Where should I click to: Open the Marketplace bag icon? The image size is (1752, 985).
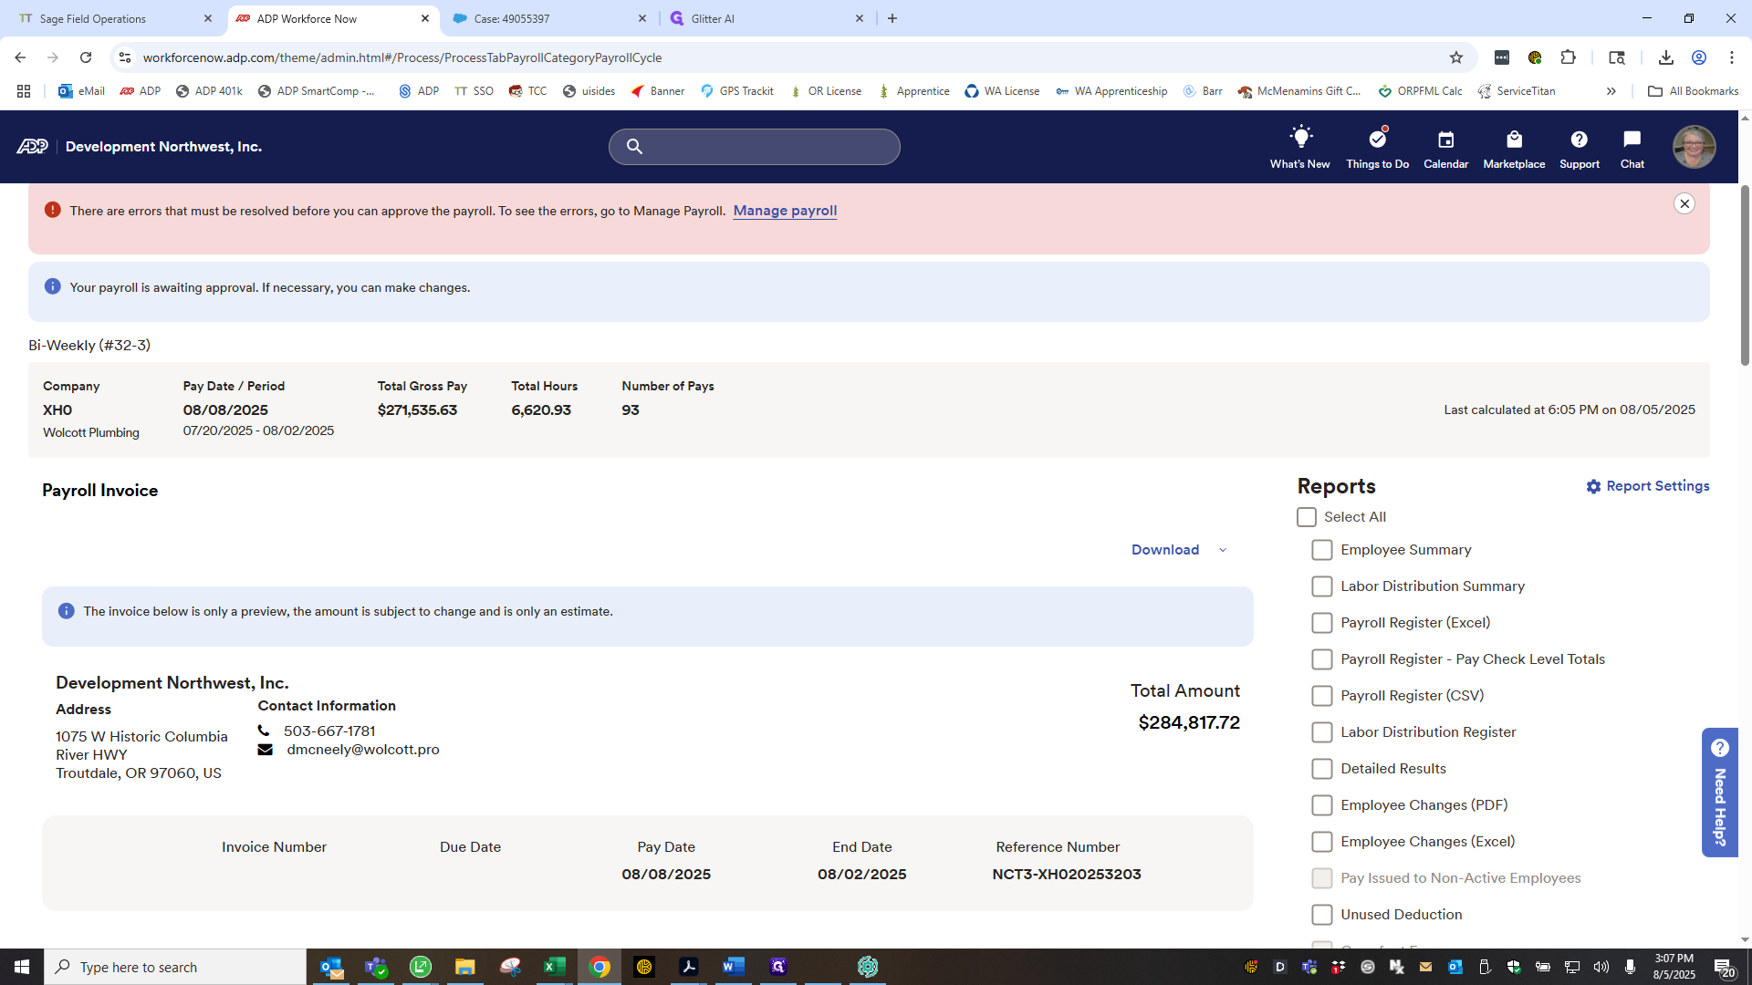tap(1514, 140)
